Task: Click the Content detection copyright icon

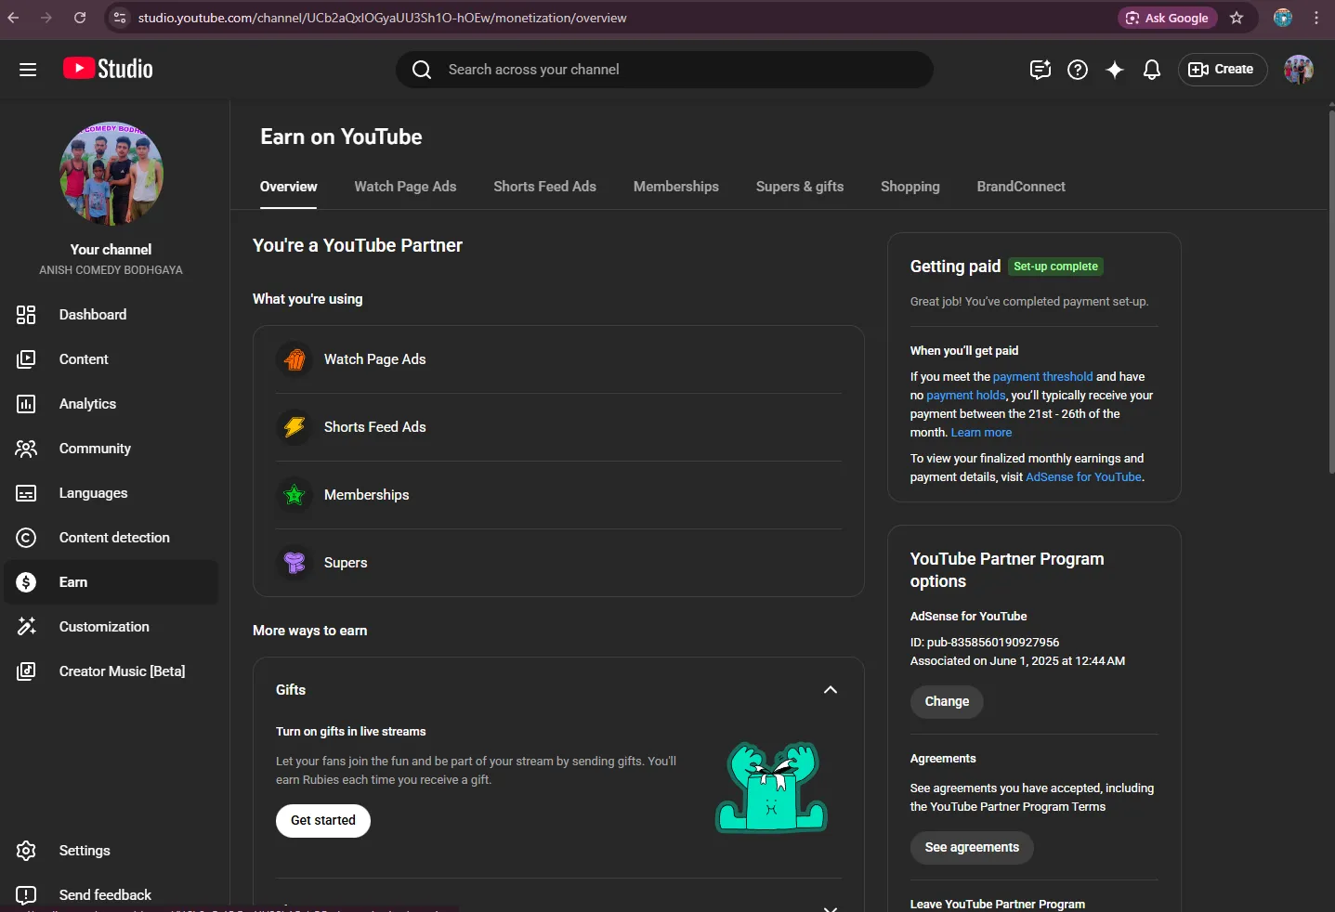Action: pyautogui.click(x=26, y=538)
